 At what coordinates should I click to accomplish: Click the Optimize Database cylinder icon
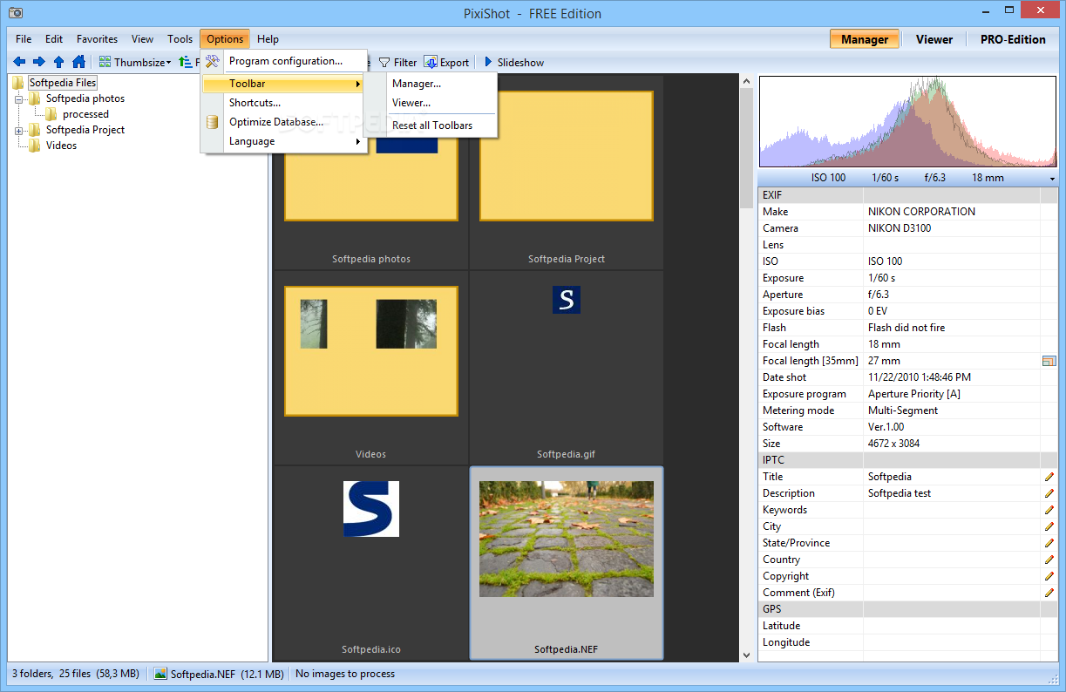[x=212, y=122]
